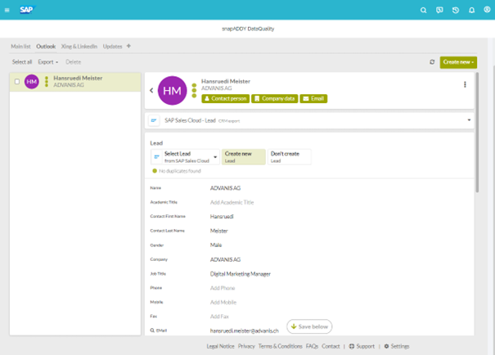The height and width of the screenshot is (355, 495).
Task: Click the Add Phone field
Action: (223, 288)
